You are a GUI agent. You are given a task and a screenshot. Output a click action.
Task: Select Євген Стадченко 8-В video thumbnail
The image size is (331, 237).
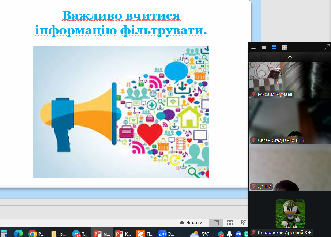pyautogui.click(x=290, y=121)
